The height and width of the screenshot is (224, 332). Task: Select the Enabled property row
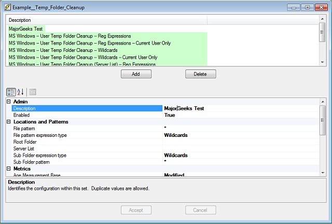(87, 115)
